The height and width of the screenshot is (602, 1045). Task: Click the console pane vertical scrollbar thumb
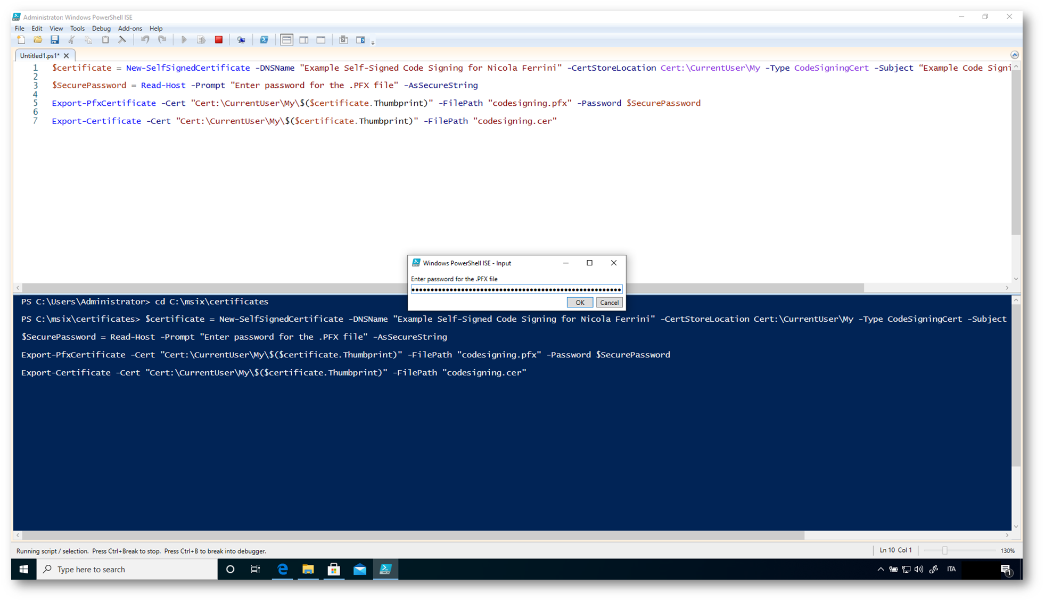[x=1016, y=386]
